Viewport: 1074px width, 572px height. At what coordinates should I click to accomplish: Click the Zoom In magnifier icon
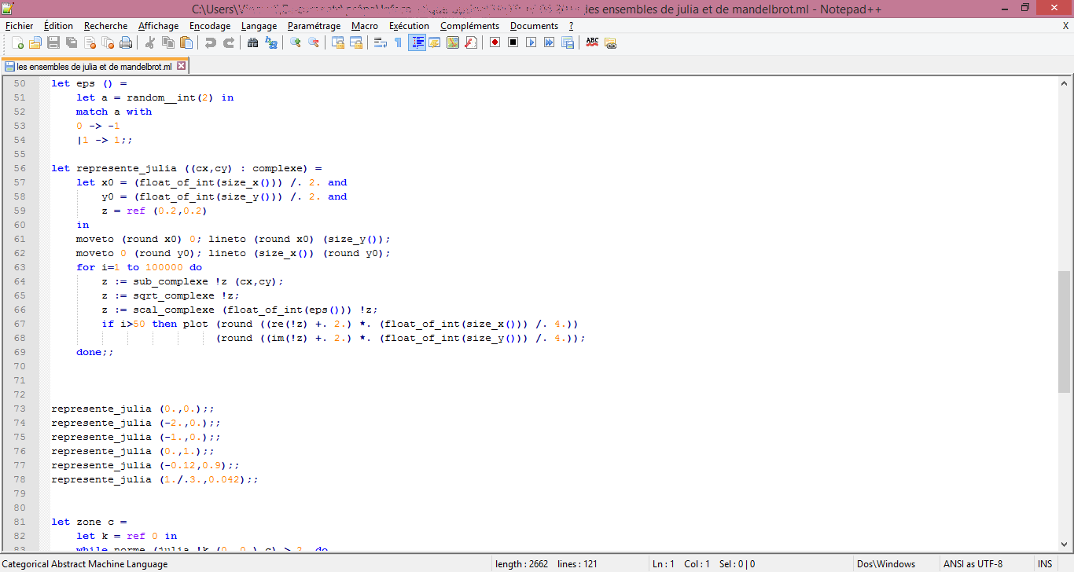pyautogui.click(x=296, y=42)
